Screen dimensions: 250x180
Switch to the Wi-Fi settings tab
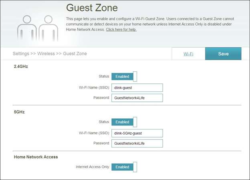pos(188,54)
